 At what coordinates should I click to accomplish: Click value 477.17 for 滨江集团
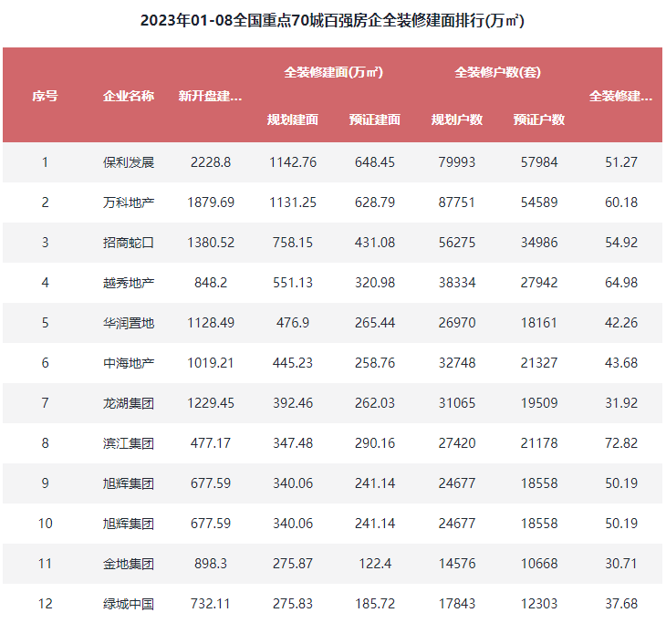pyautogui.click(x=211, y=443)
